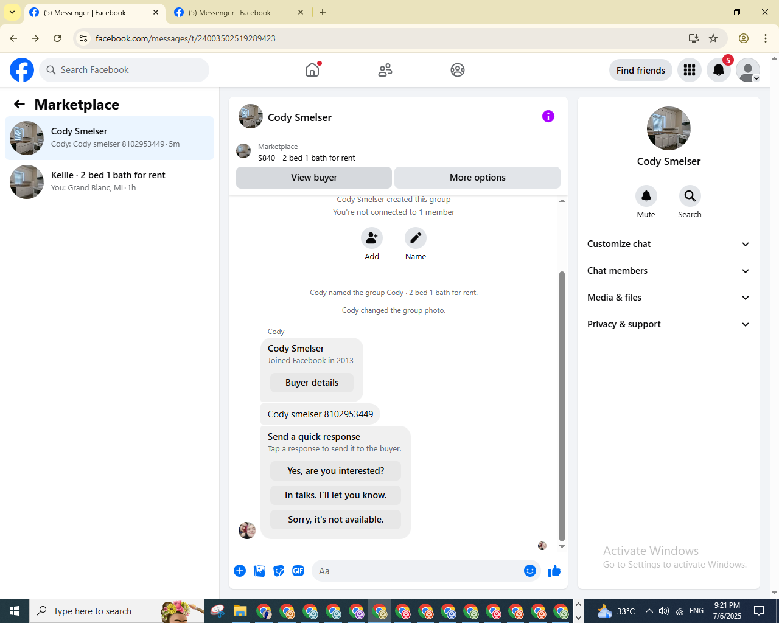Viewport: 779px width, 623px height.
Task: Send 'Sorry, it's not available.' response
Action: coord(336,520)
